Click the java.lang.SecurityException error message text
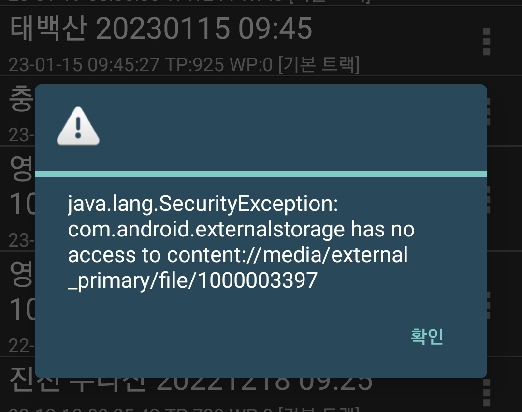 point(241,242)
